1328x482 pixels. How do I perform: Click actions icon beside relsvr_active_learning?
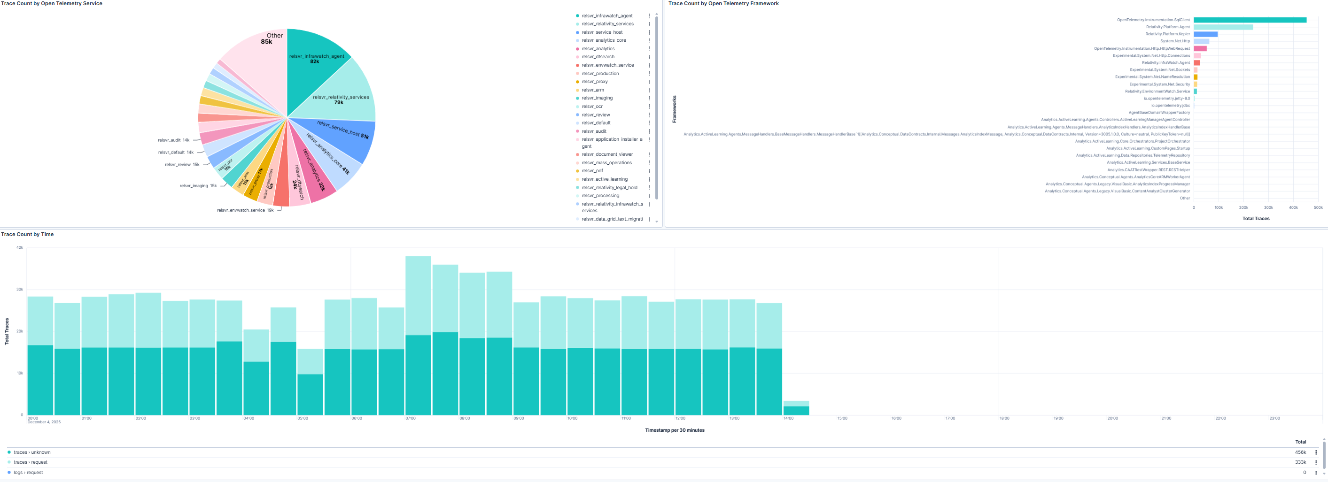pyautogui.click(x=649, y=179)
